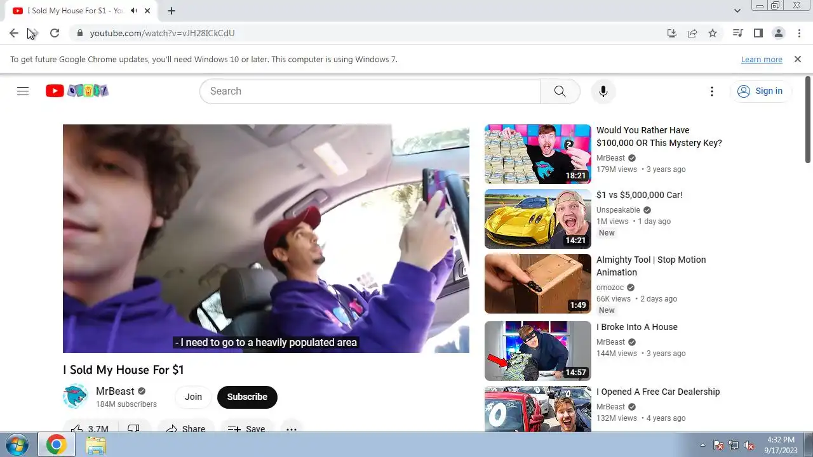The image size is (813, 457).
Task: Open Windows Explorer from taskbar
Action: [x=96, y=445]
